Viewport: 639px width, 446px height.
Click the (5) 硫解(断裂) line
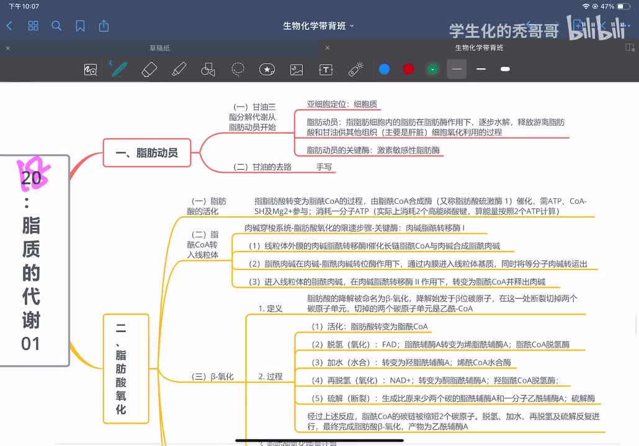453,398
